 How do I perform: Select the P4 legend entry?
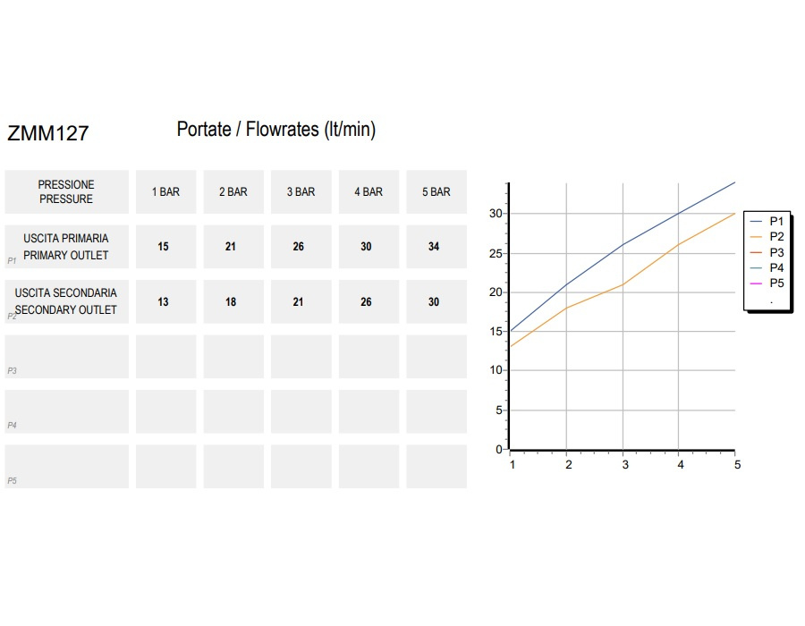pyautogui.click(x=767, y=268)
